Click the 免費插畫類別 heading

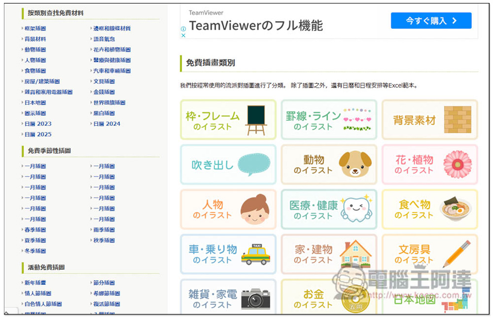pos(211,63)
